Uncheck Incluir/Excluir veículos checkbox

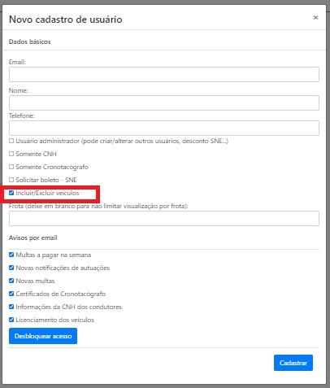pyautogui.click(x=11, y=193)
